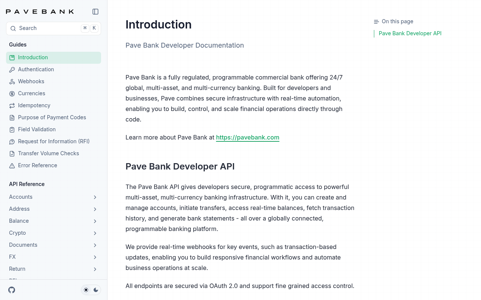This screenshot has height=300, width=481.
Task: Expand the FX API section chevron
Action: 95,257
